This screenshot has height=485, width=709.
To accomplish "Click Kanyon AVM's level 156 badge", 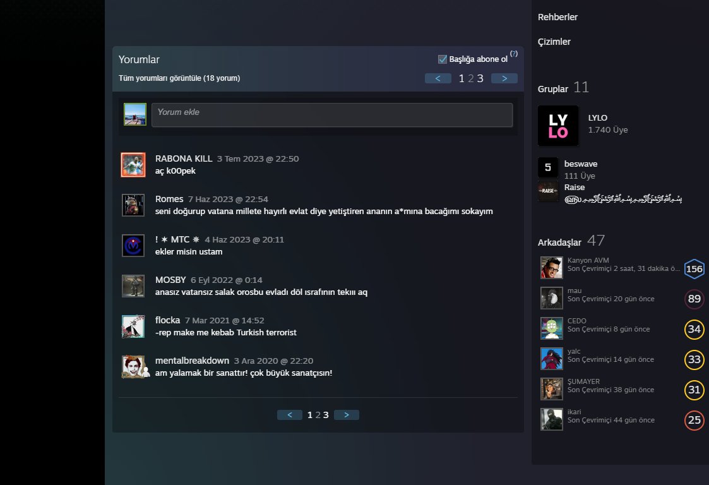I will point(694,269).
